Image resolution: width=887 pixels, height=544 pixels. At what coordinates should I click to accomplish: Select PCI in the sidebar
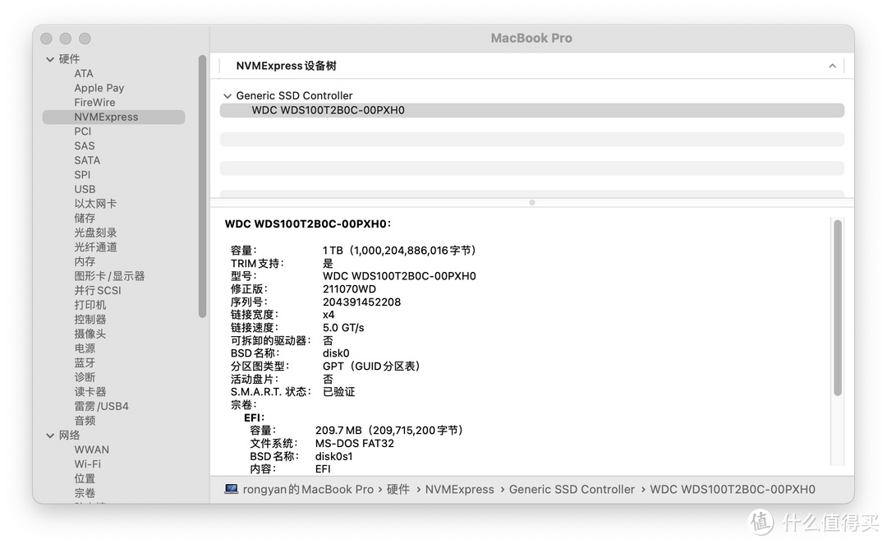[x=83, y=131]
